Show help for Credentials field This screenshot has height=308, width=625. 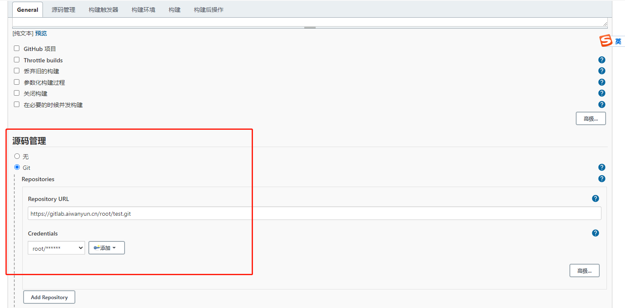[595, 233]
